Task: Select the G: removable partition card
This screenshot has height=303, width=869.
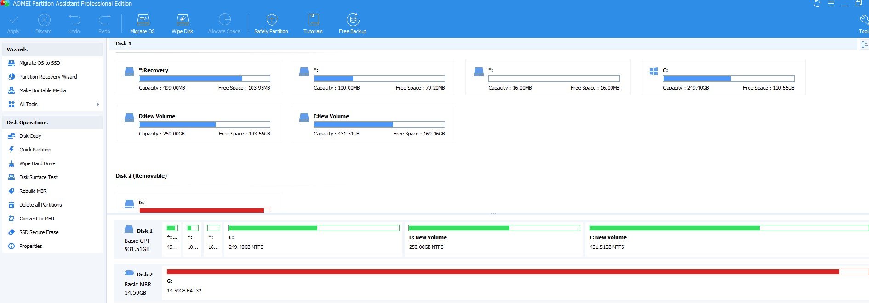Action: coord(199,202)
